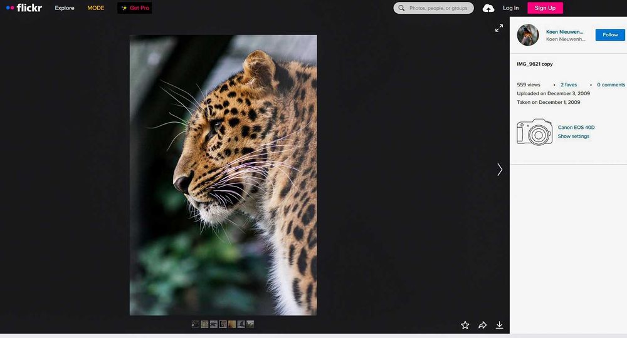Click the Flickr logo
The image size is (627, 338).
(x=24, y=8)
